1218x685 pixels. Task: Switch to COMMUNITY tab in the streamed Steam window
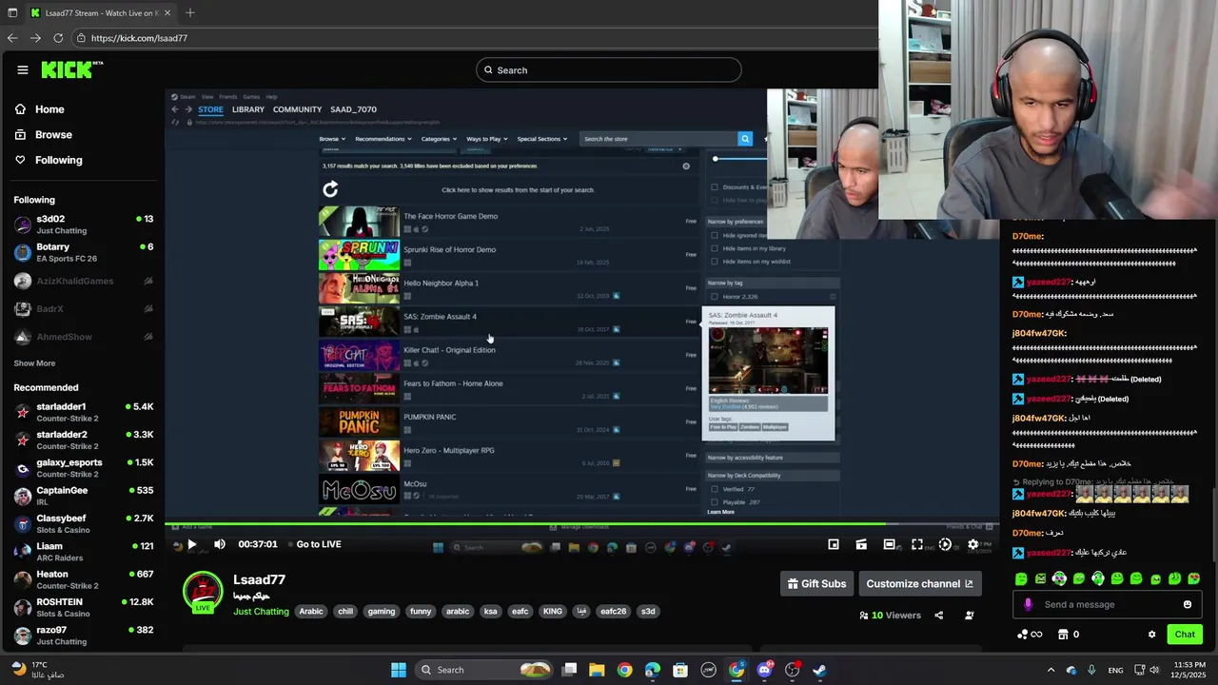[297, 109]
